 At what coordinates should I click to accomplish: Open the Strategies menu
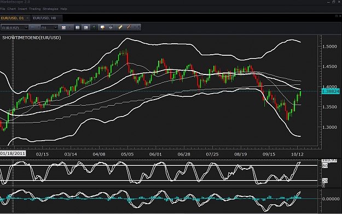(50, 9)
